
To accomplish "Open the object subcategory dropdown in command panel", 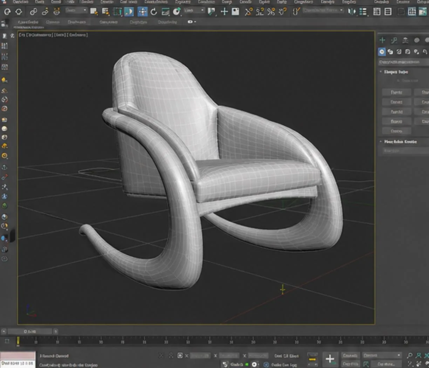I will click(x=403, y=62).
